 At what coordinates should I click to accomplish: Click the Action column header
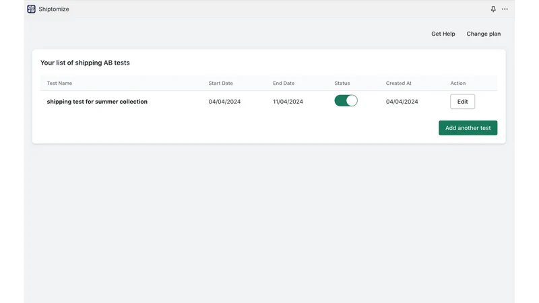click(x=458, y=83)
